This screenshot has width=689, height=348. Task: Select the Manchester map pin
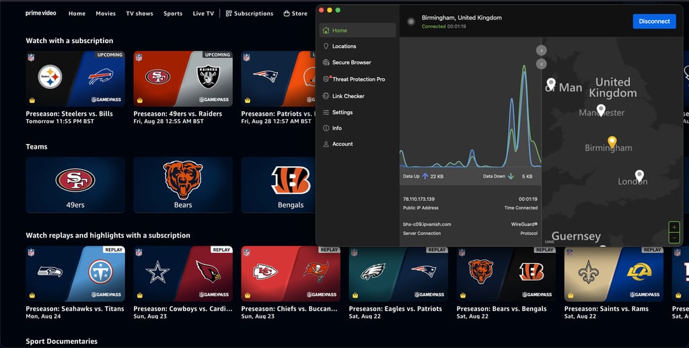(601, 110)
